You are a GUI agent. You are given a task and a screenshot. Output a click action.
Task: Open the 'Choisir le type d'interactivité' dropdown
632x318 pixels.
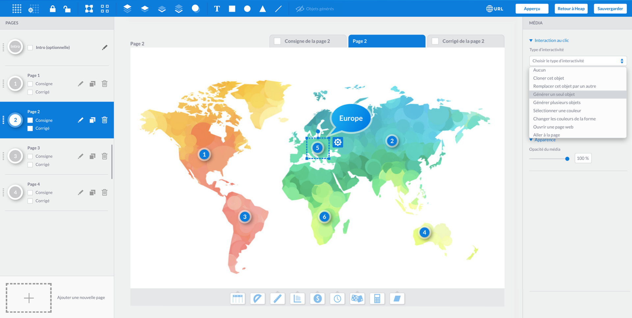pyautogui.click(x=578, y=61)
